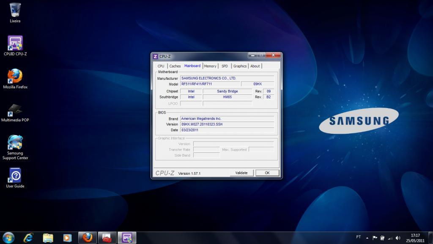Click the southbridge Rev. B2 value
The image size is (433, 244).
[x=269, y=97]
